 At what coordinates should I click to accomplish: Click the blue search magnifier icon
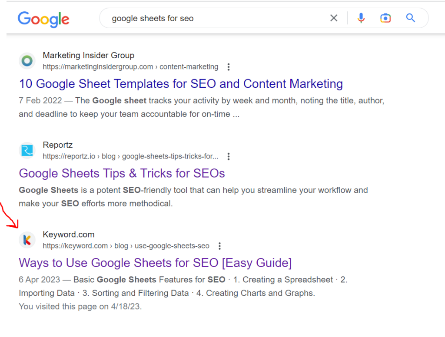click(x=410, y=18)
